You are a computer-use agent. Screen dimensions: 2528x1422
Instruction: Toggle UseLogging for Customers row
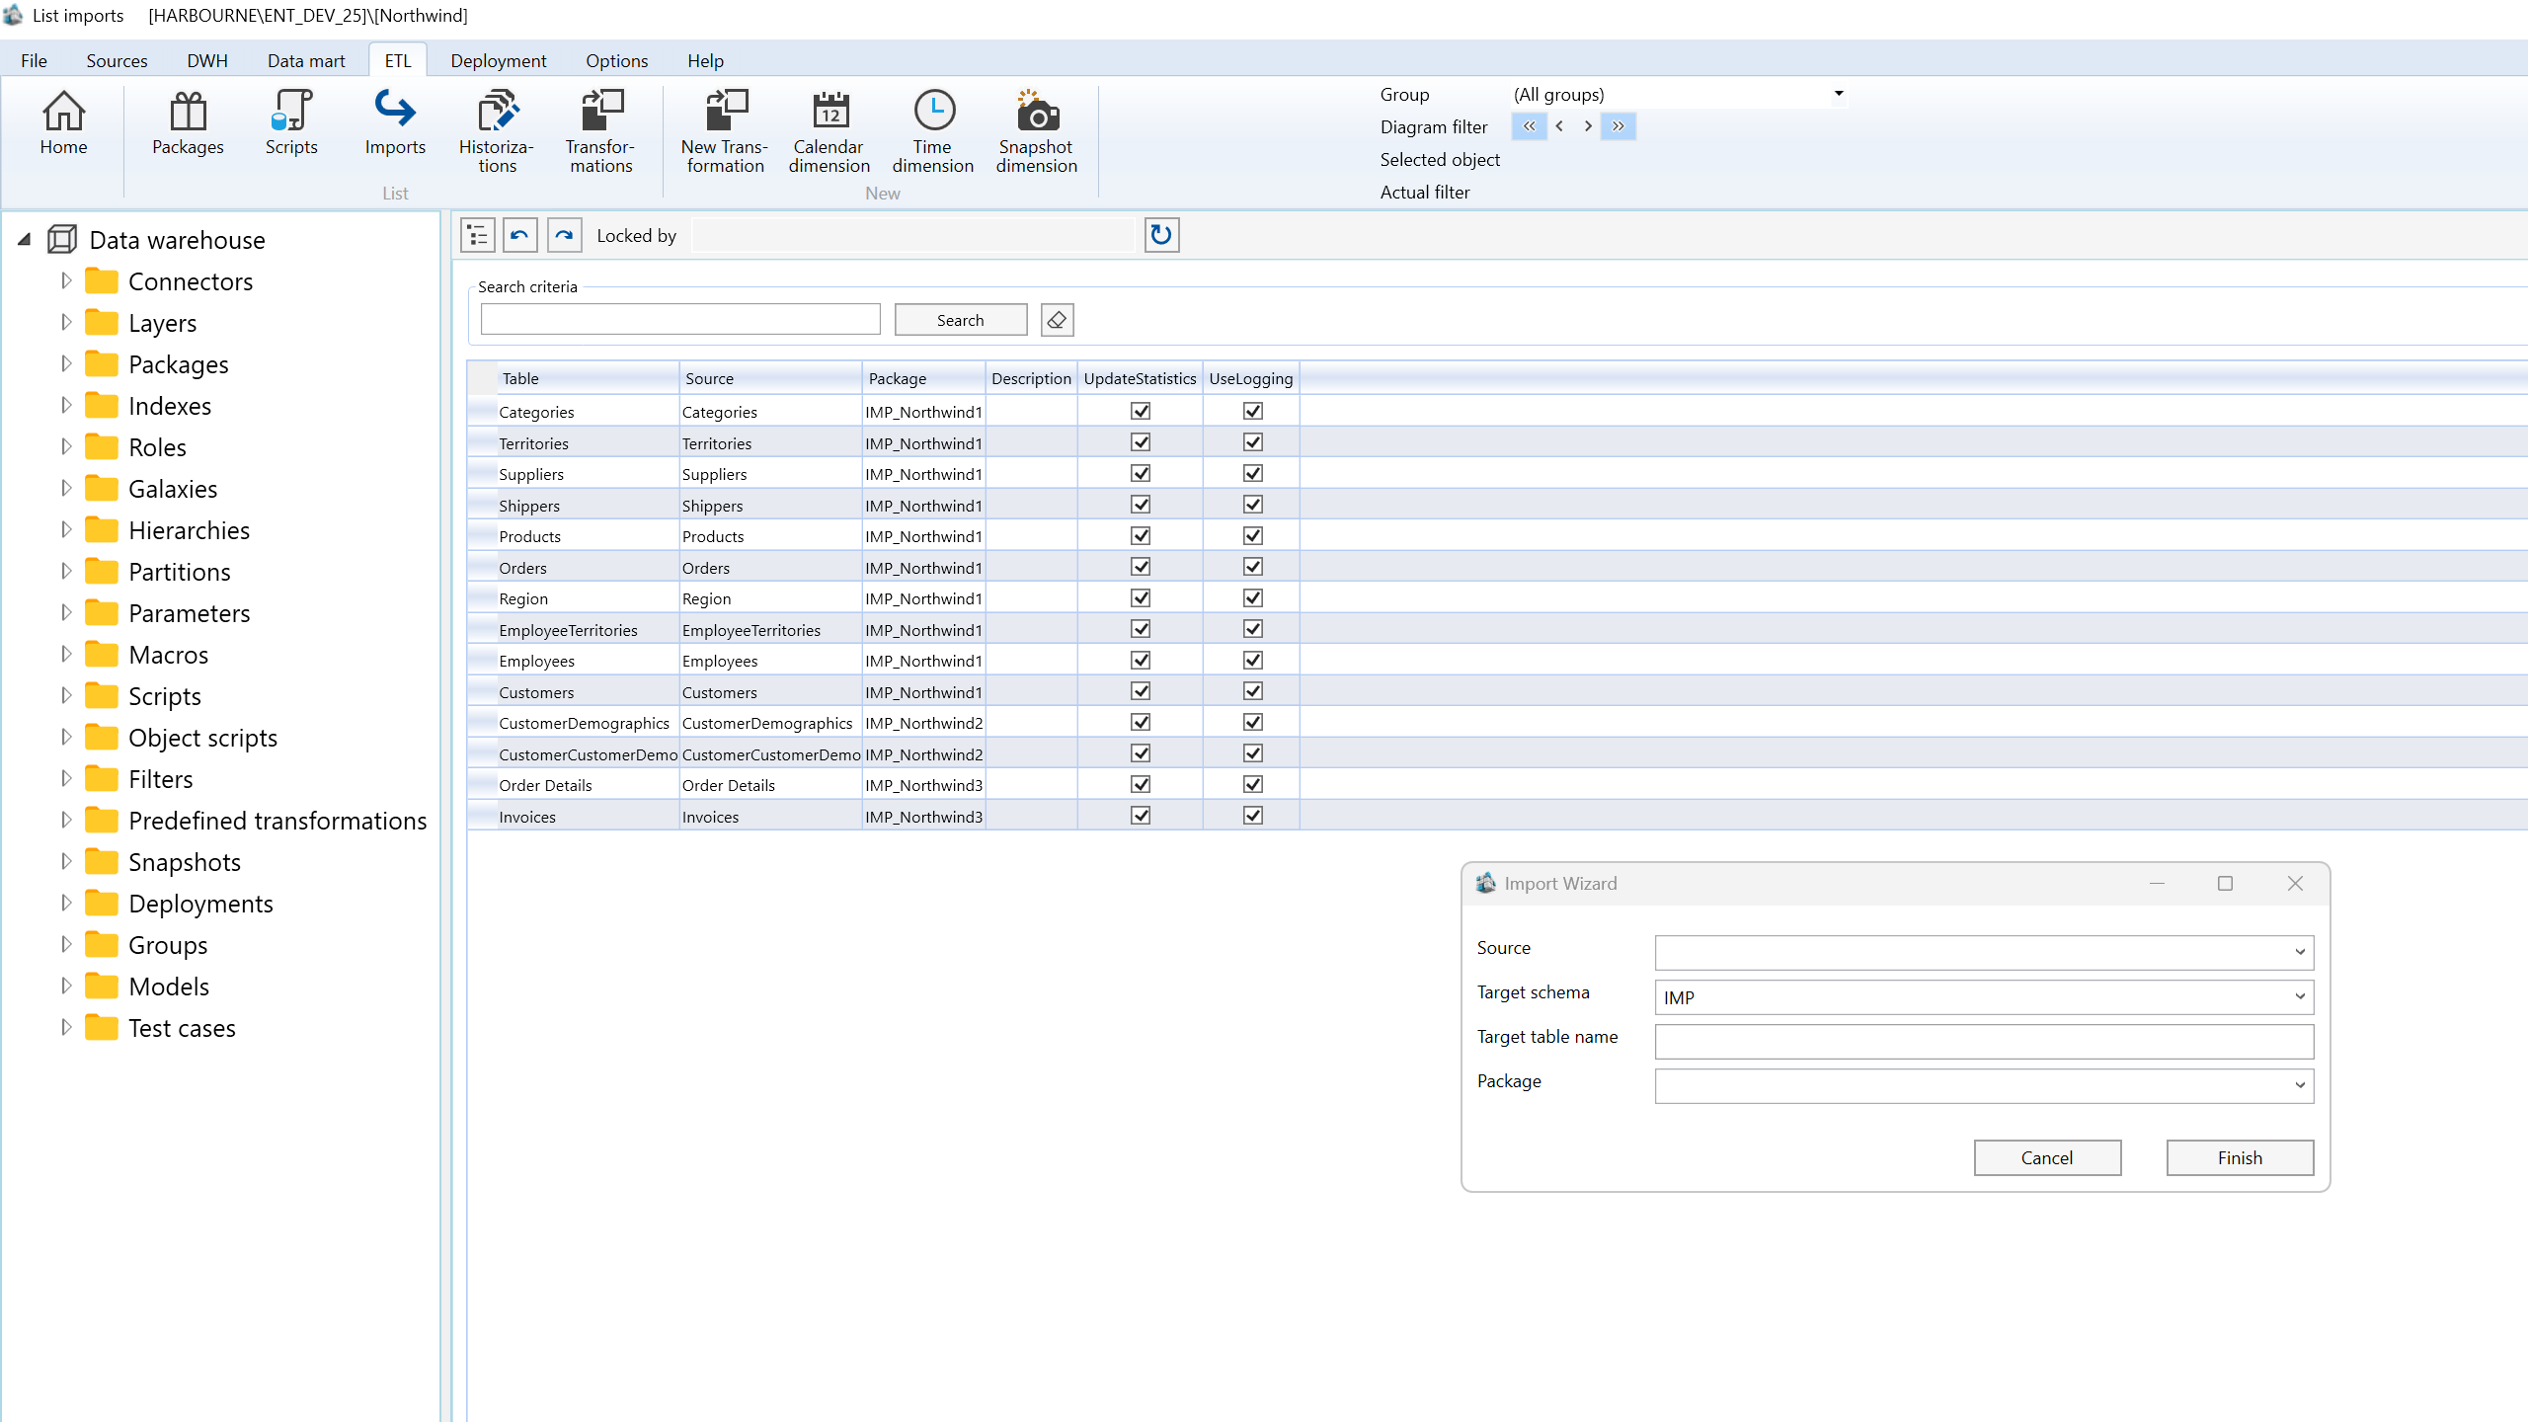click(x=1253, y=691)
